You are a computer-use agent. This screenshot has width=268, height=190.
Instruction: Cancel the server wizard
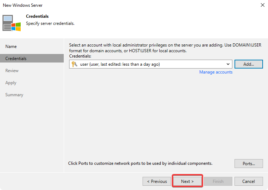coord(248,181)
